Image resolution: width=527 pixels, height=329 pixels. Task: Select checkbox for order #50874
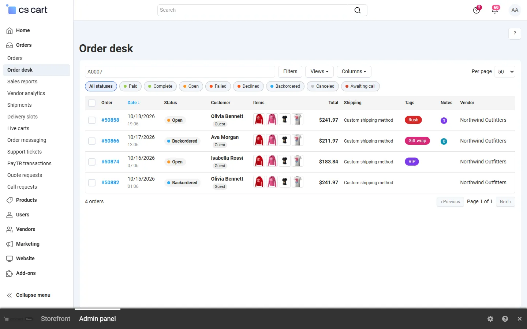pos(92,162)
